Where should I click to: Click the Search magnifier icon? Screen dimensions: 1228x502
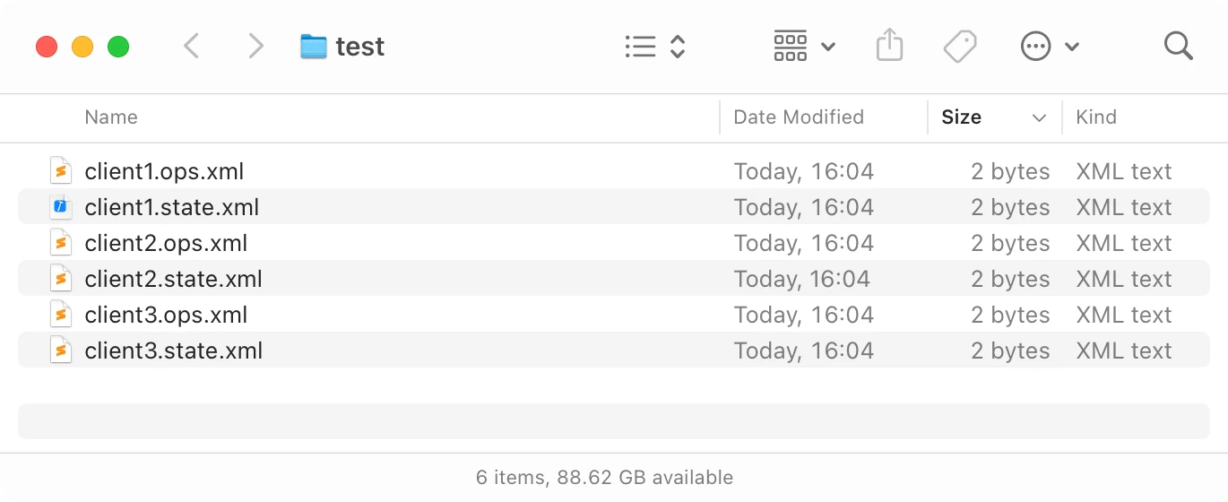pyautogui.click(x=1178, y=46)
